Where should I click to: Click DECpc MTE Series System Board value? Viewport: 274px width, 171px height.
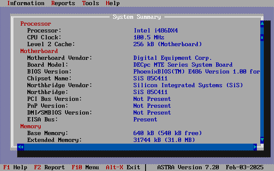point(183,65)
